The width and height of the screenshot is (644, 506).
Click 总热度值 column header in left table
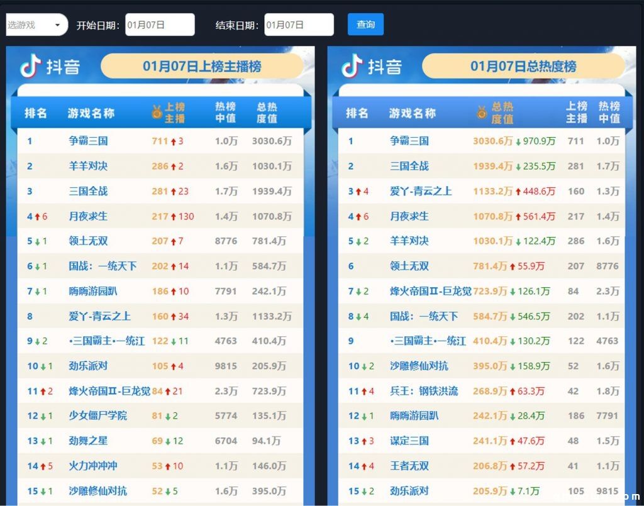267,113
